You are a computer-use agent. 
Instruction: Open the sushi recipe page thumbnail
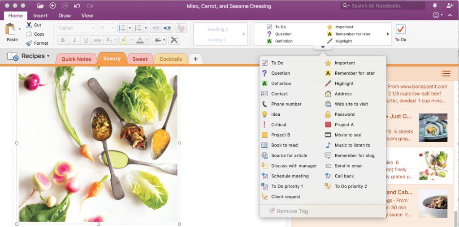tap(433, 127)
